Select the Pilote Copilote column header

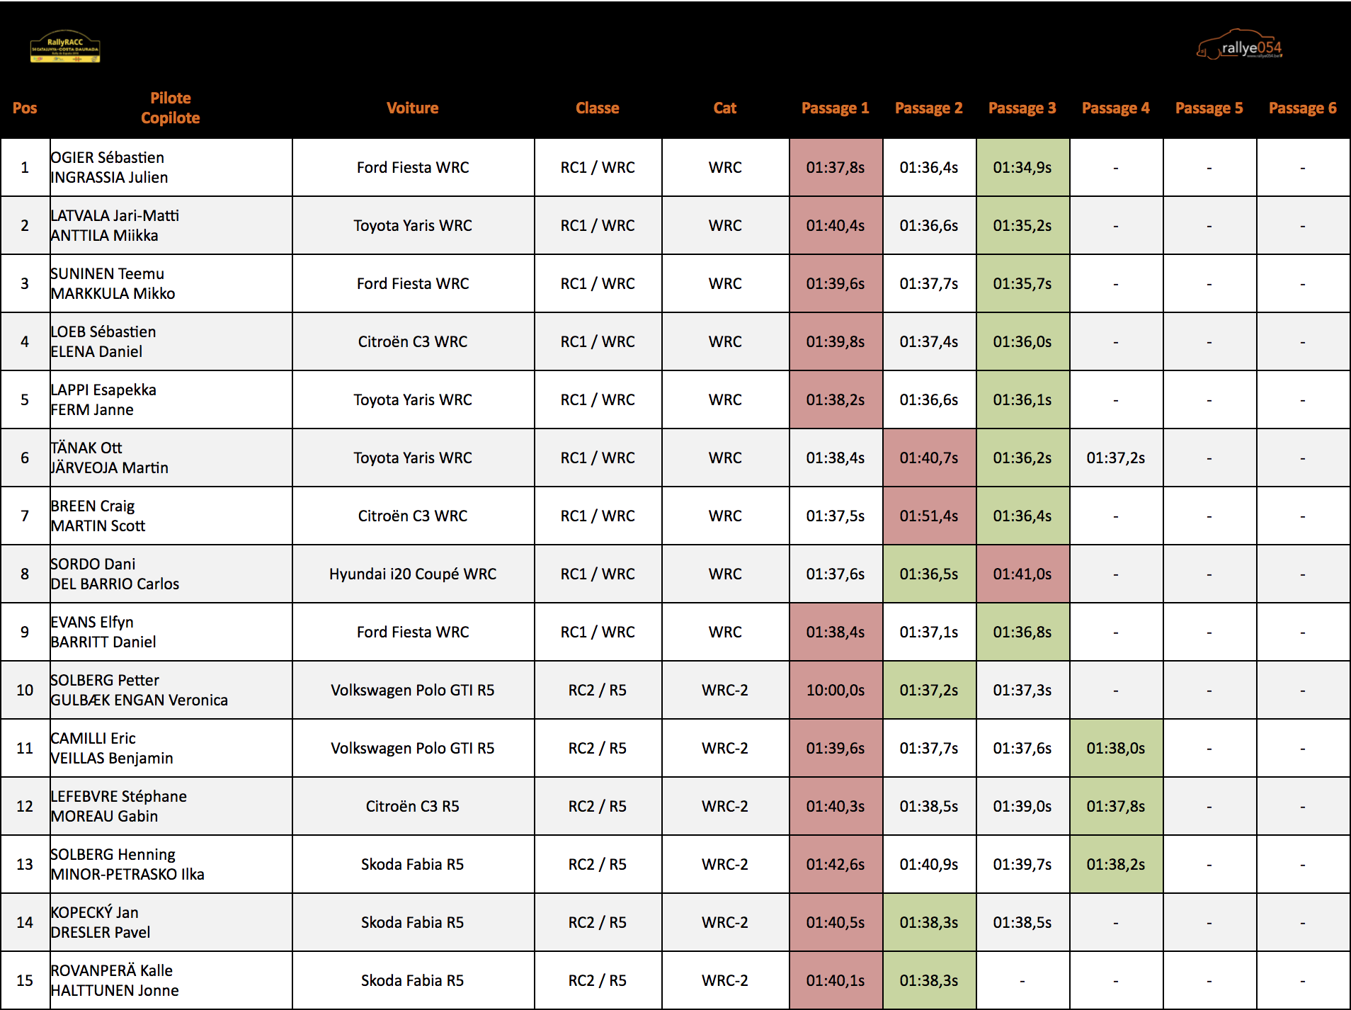(x=171, y=108)
